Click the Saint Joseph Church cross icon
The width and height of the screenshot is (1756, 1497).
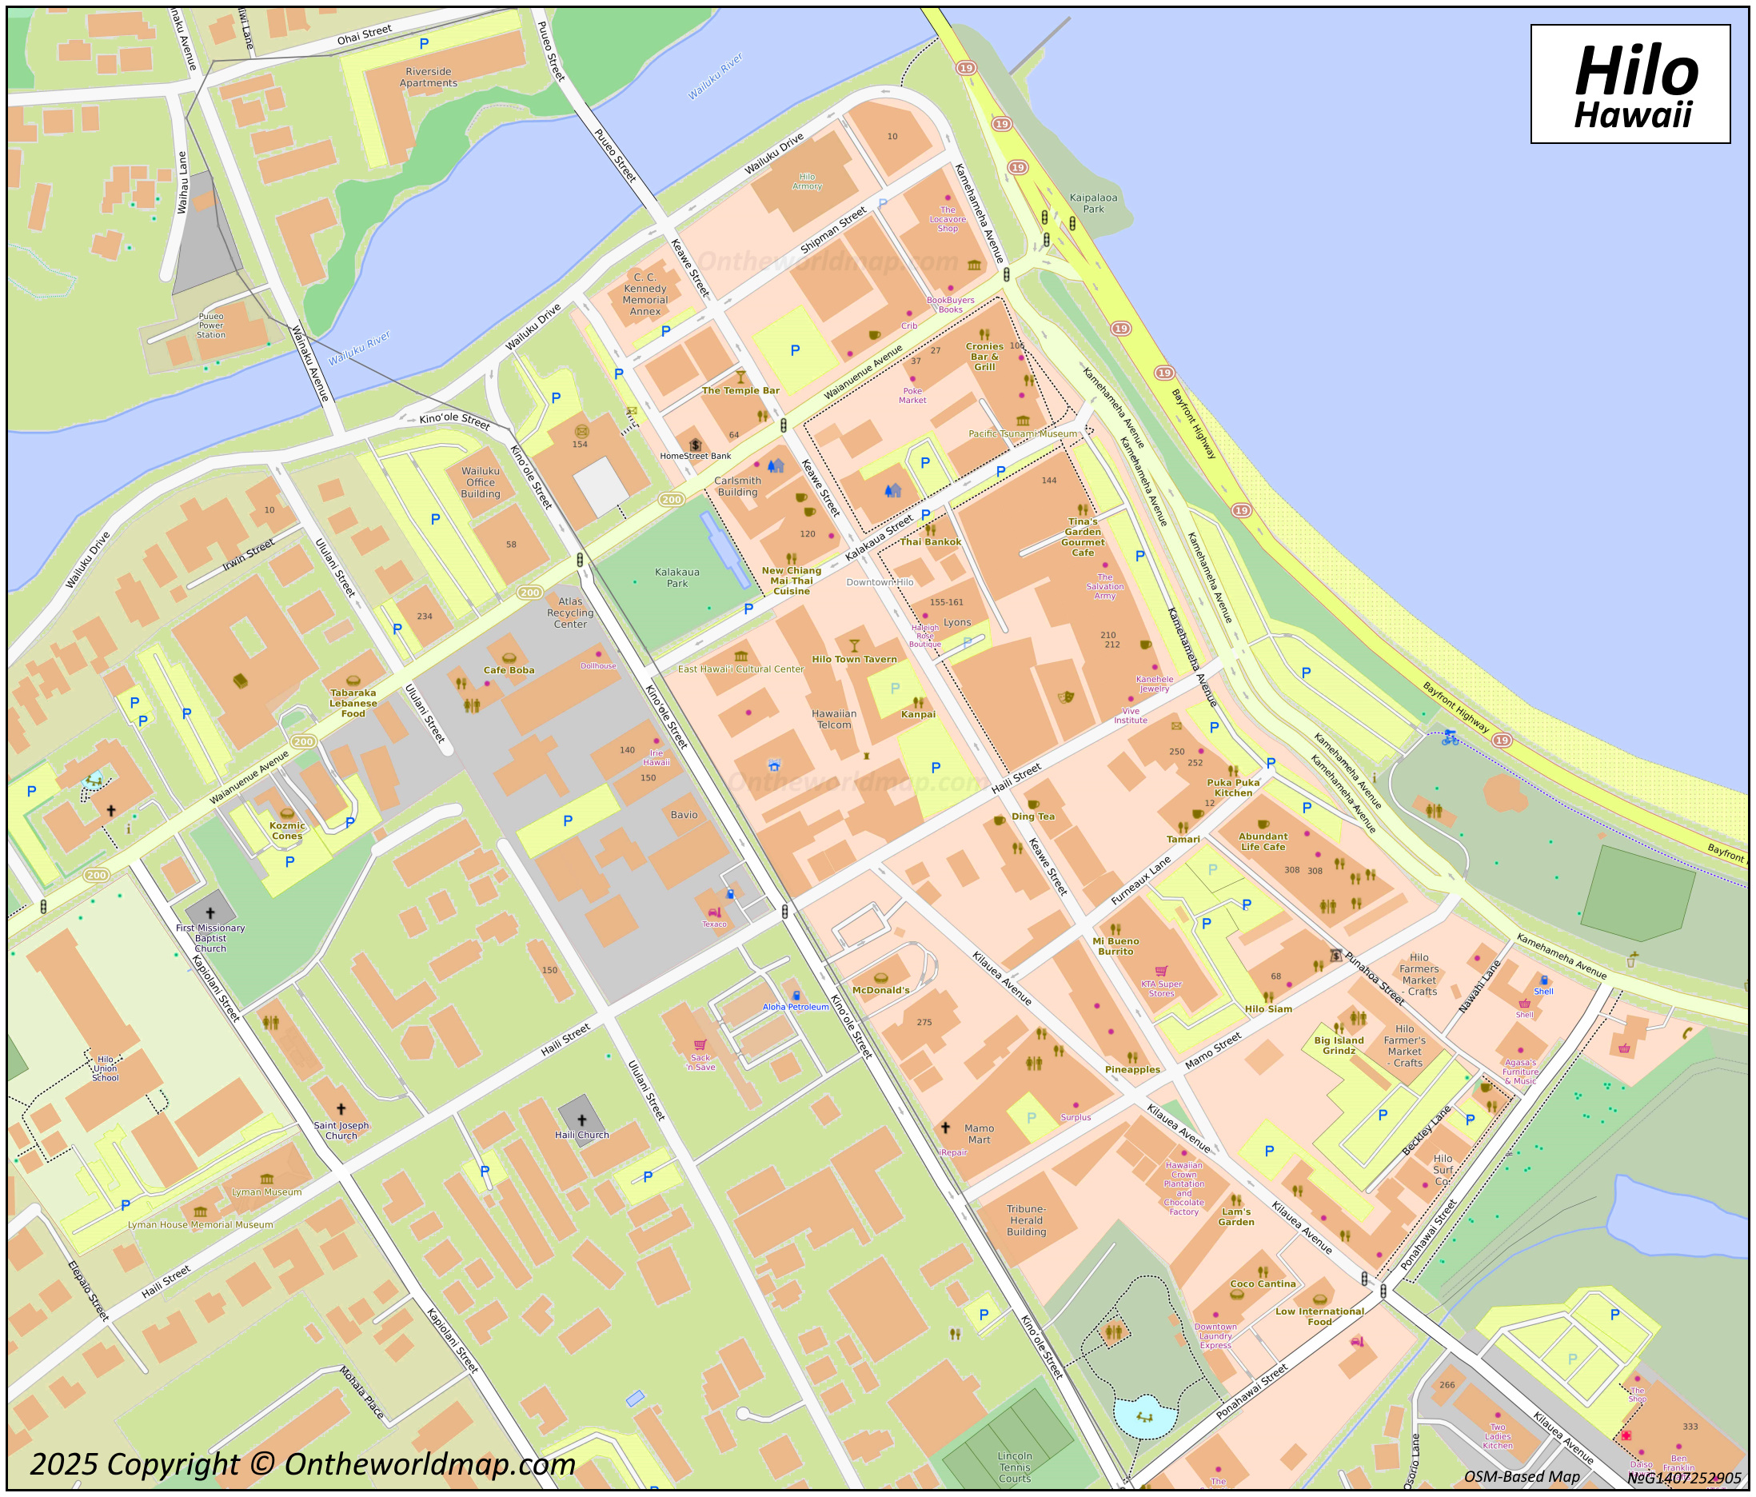tap(341, 1110)
